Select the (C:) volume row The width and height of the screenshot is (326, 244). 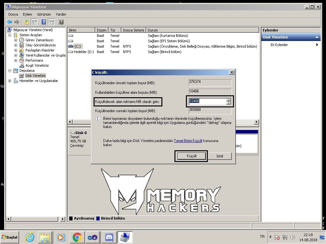(163, 46)
